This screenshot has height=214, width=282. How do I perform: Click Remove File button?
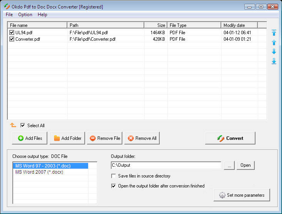[105, 138]
